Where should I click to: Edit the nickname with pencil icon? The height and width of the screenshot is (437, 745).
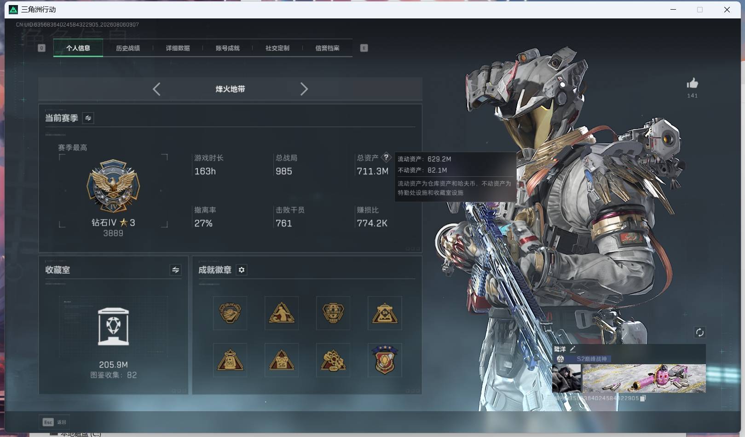point(572,349)
